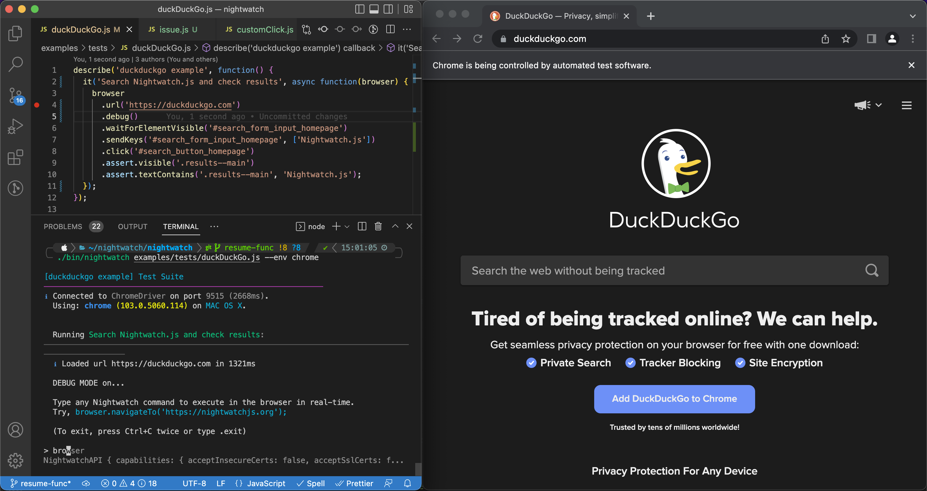
Task: Maximize the terminal panel size
Action: [x=395, y=226]
